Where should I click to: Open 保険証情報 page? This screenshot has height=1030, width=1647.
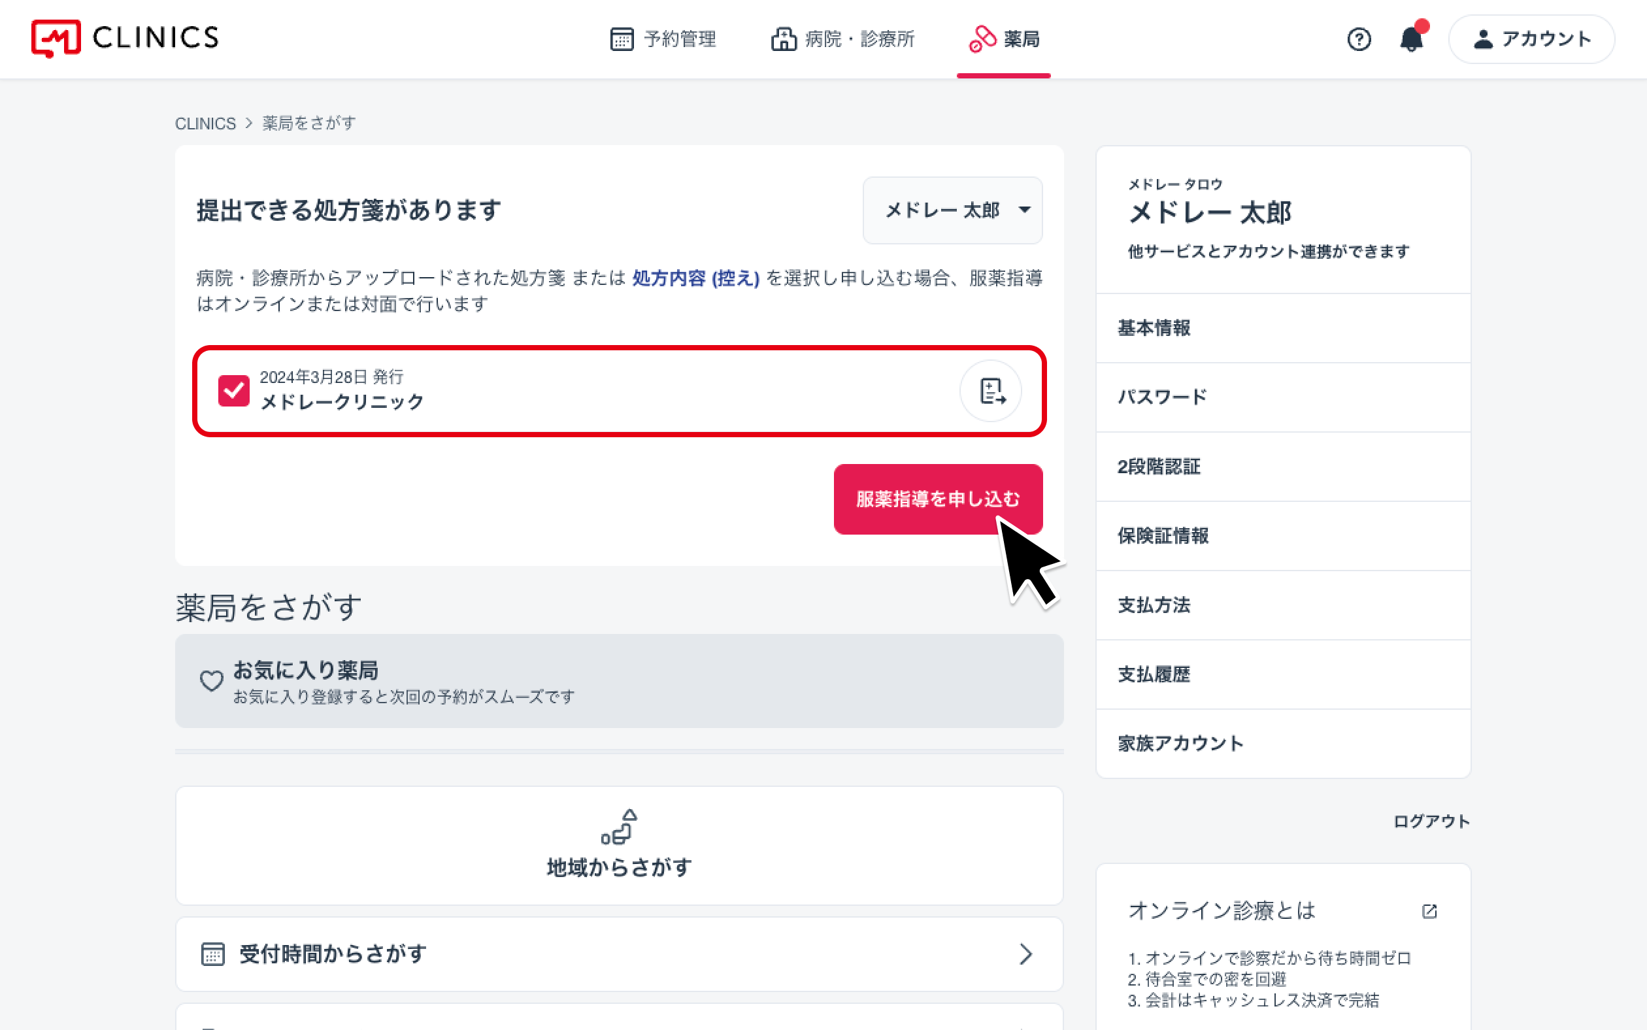pyautogui.click(x=1282, y=536)
